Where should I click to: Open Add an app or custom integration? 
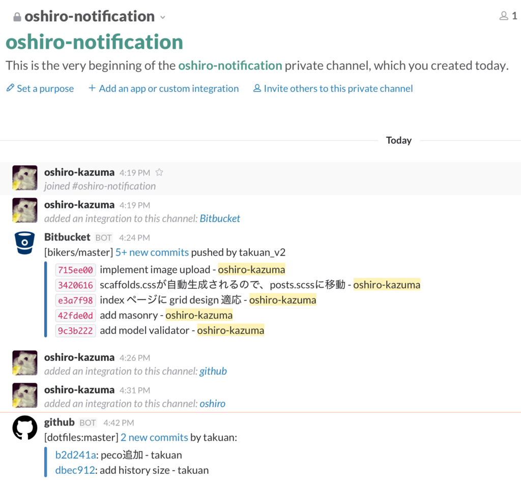169,88
